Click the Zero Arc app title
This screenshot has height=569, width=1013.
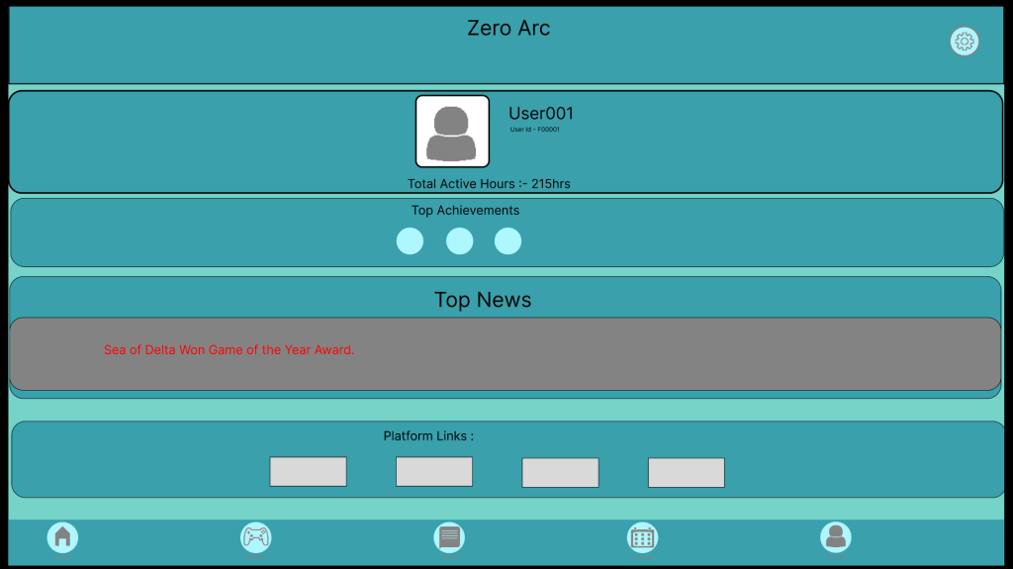point(508,29)
